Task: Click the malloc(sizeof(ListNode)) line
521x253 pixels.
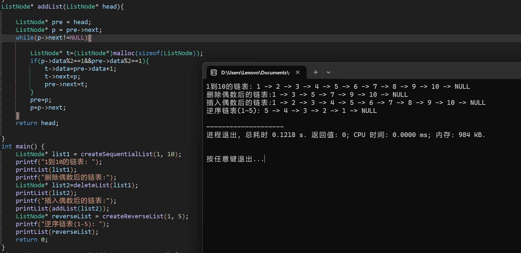Action: click(117, 53)
